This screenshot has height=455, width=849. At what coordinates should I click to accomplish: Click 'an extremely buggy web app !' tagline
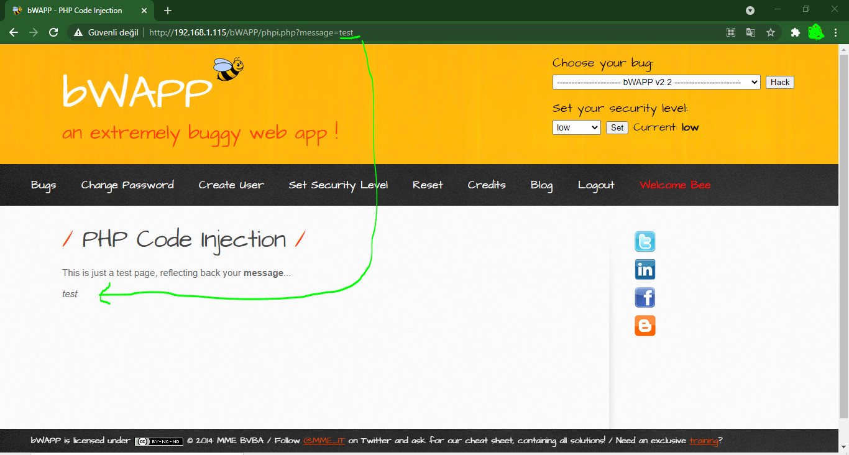click(200, 133)
